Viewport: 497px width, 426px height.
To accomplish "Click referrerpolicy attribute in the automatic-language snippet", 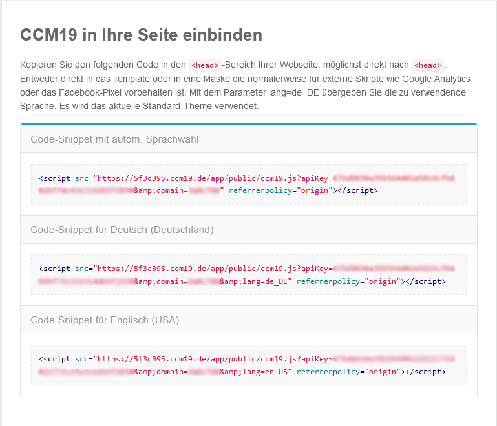I will pyautogui.click(x=260, y=191).
